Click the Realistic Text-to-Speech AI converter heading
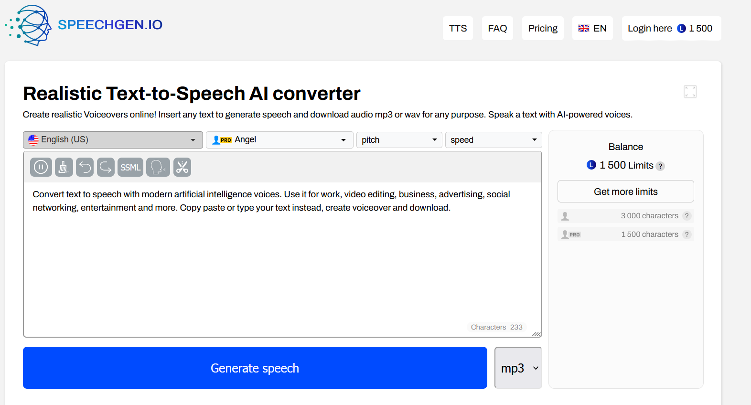 pos(192,94)
